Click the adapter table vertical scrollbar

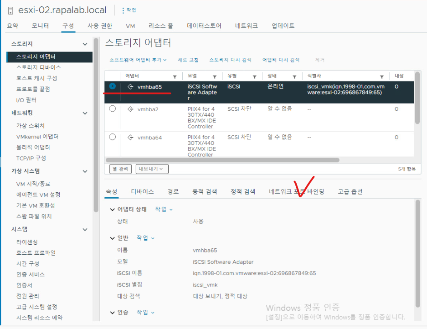pos(417,98)
